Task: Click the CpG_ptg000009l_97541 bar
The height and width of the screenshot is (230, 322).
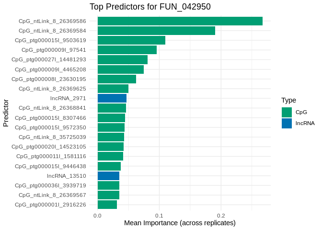Action: tap(127, 50)
